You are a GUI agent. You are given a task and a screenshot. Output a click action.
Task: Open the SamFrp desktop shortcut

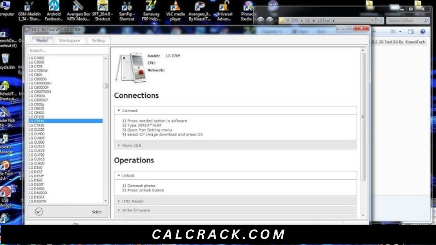[x=127, y=11]
